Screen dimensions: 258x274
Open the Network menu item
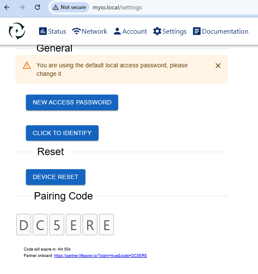click(94, 31)
